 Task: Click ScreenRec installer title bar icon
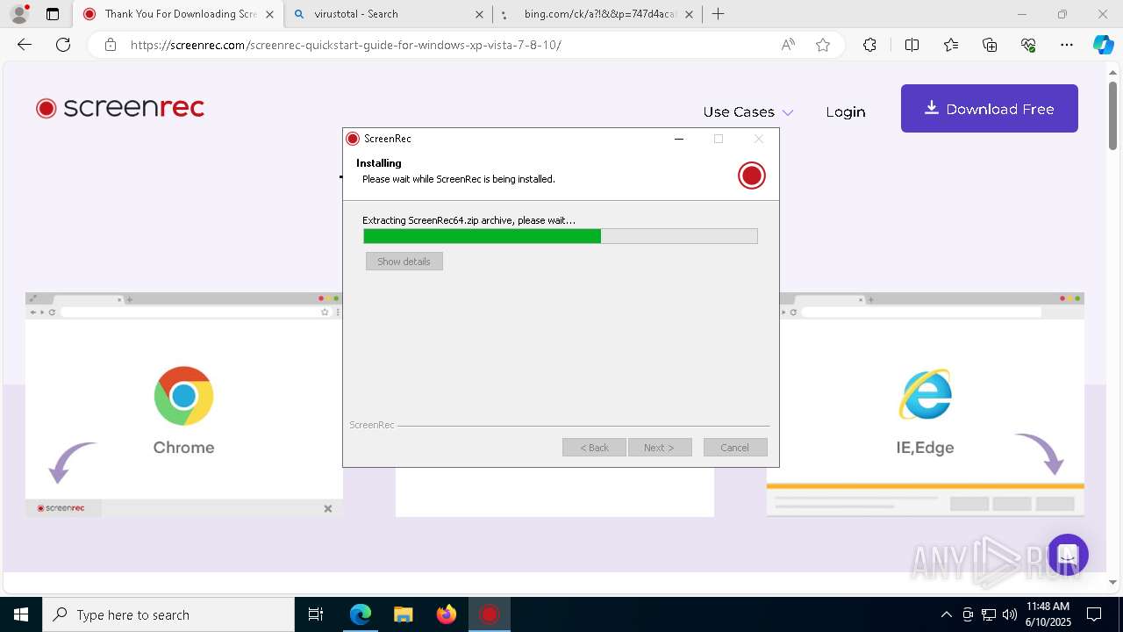(x=353, y=139)
